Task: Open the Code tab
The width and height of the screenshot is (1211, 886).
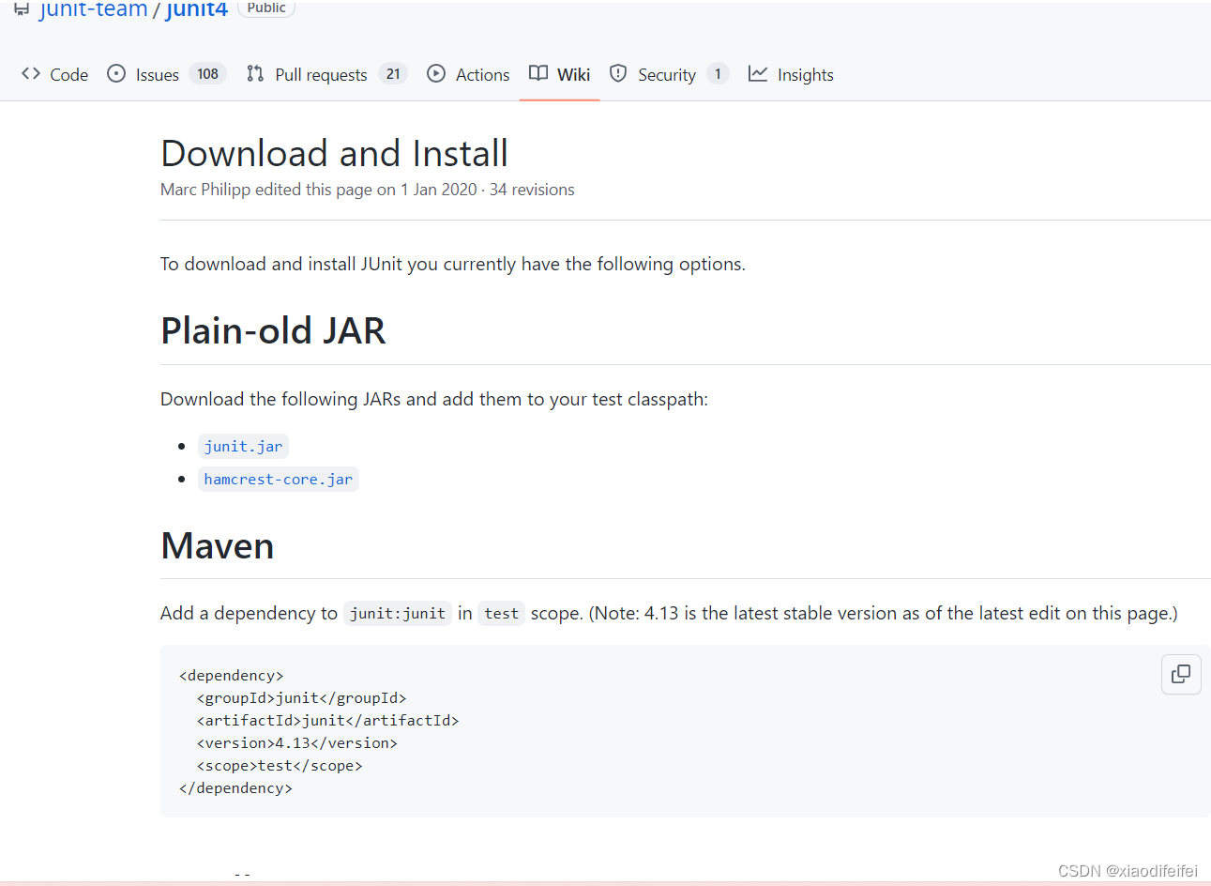Action: coord(54,74)
